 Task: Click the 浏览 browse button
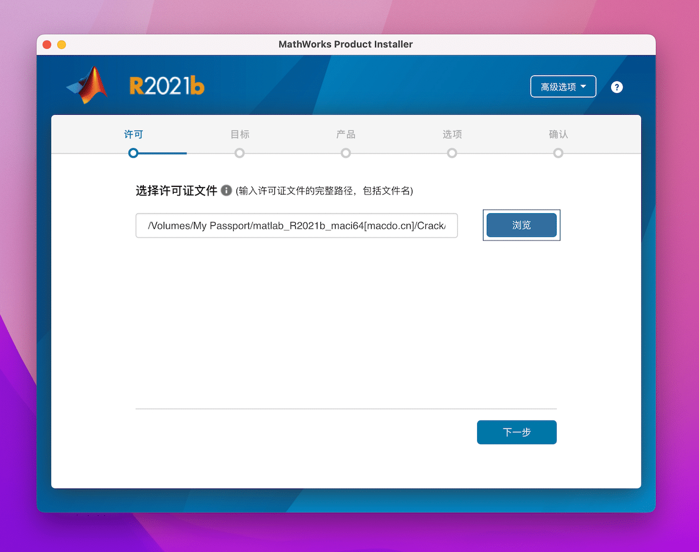pos(521,225)
